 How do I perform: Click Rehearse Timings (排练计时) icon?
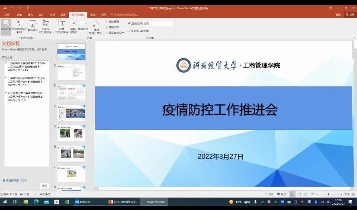tap(83, 25)
